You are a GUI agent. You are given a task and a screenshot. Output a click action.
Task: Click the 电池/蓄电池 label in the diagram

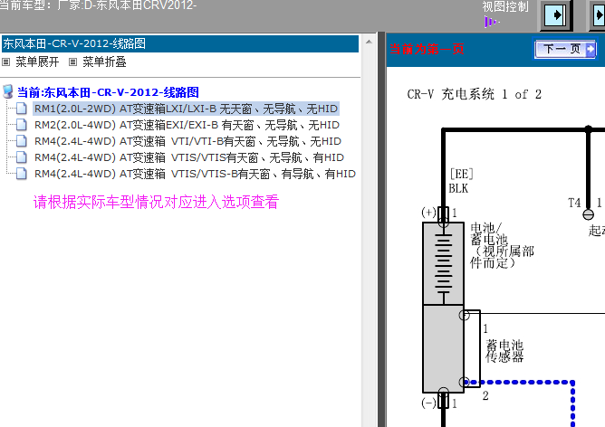tap(502, 245)
